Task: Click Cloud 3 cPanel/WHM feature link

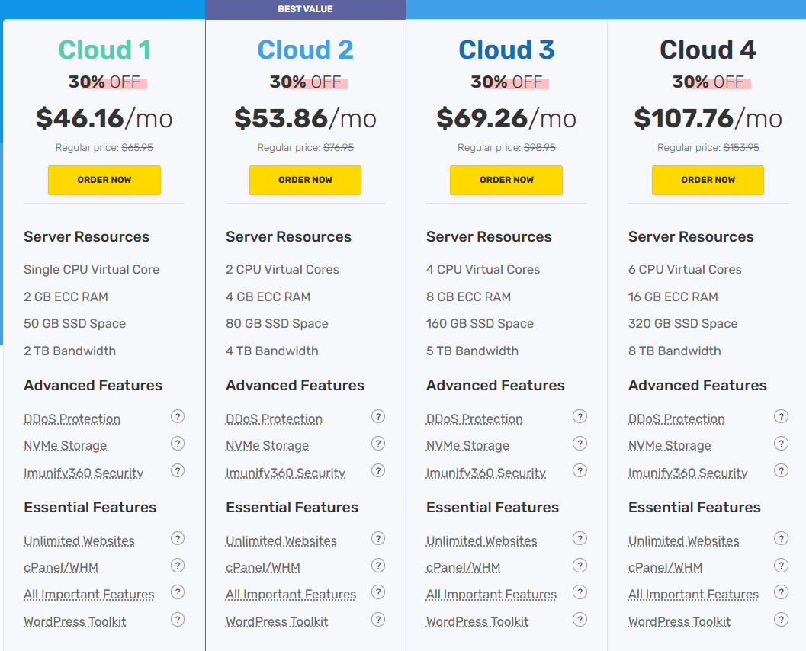Action: 463,568
